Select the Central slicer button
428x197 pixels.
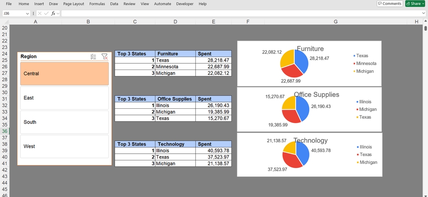click(x=64, y=74)
